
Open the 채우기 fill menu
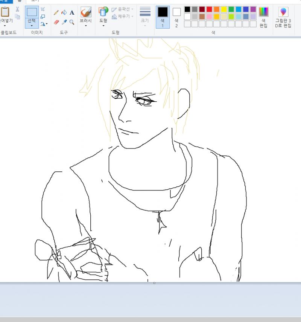[x=123, y=16]
